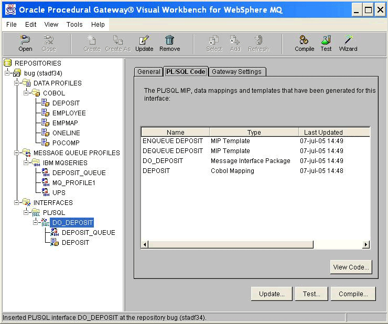Select the DEPOSIT COBOL data profile
This screenshot has width=388, height=324.
coord(66,103)
